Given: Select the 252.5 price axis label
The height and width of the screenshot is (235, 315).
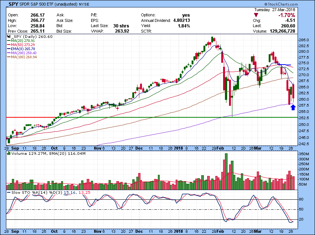Looking at the screenshot, I should (304, 118).
